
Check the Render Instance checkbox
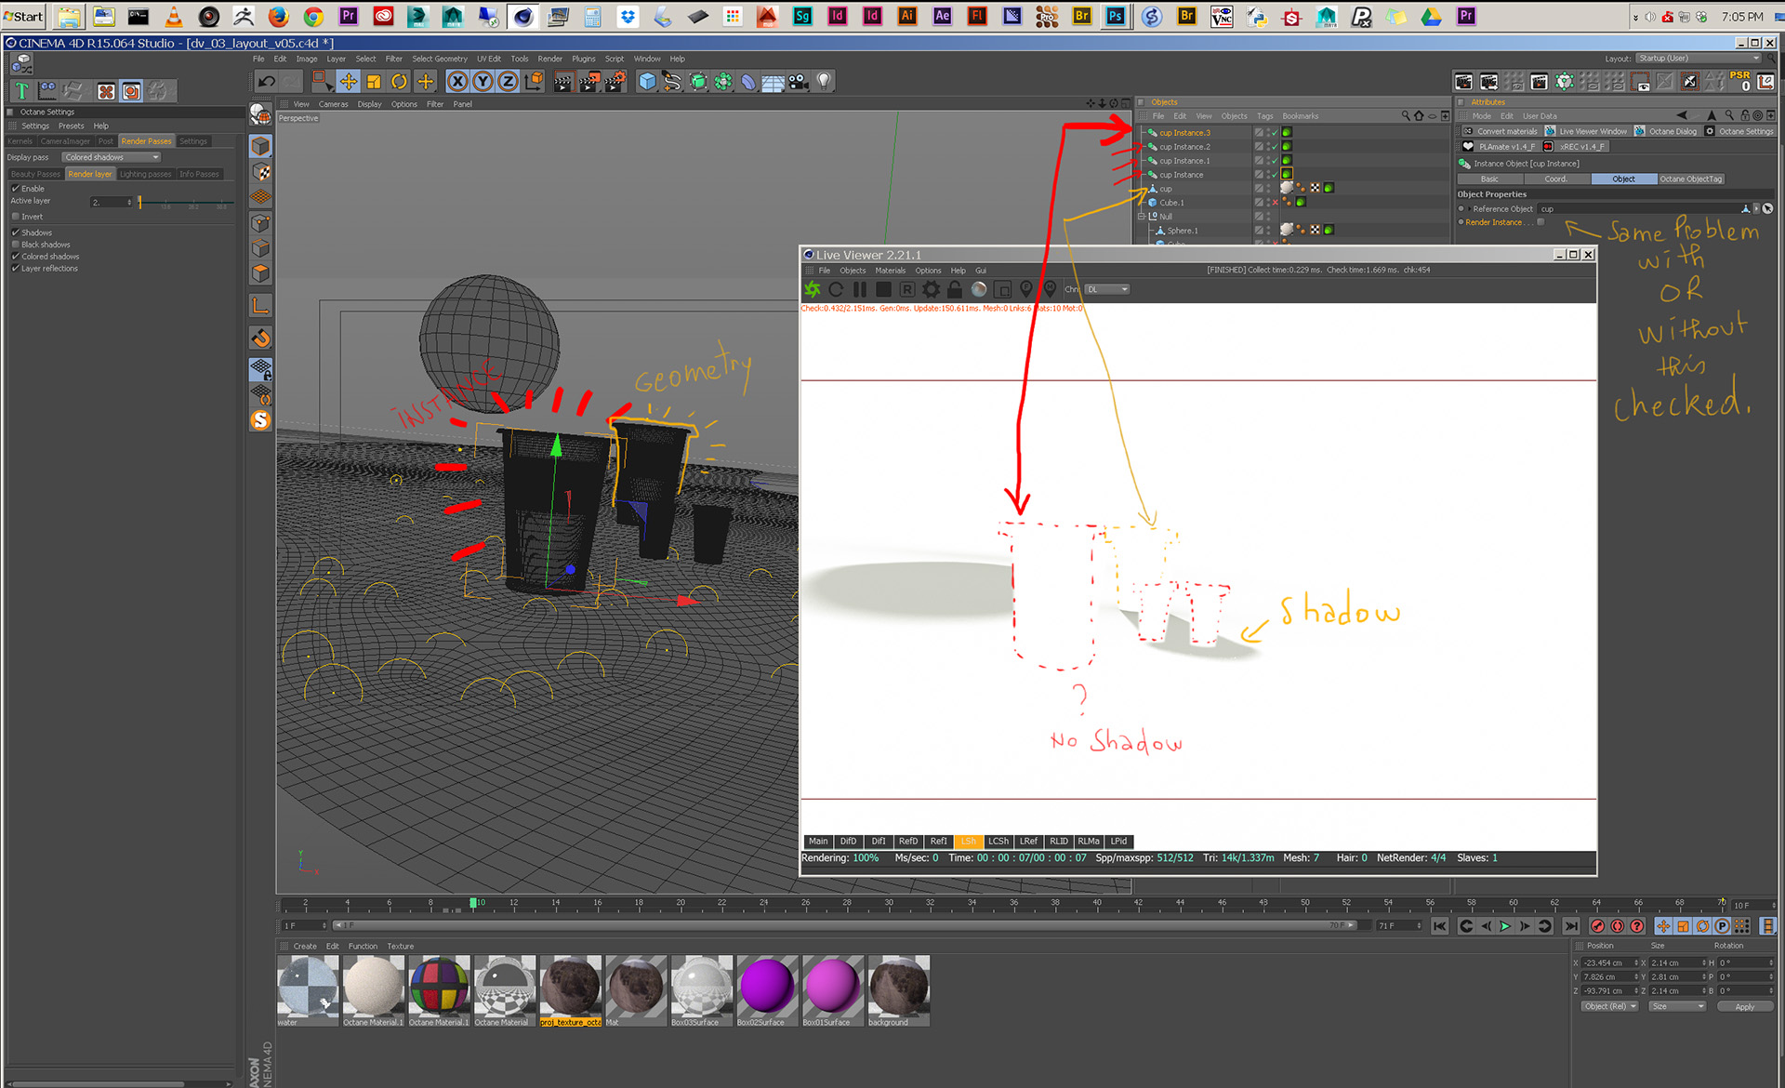(x=1540, y=222)
